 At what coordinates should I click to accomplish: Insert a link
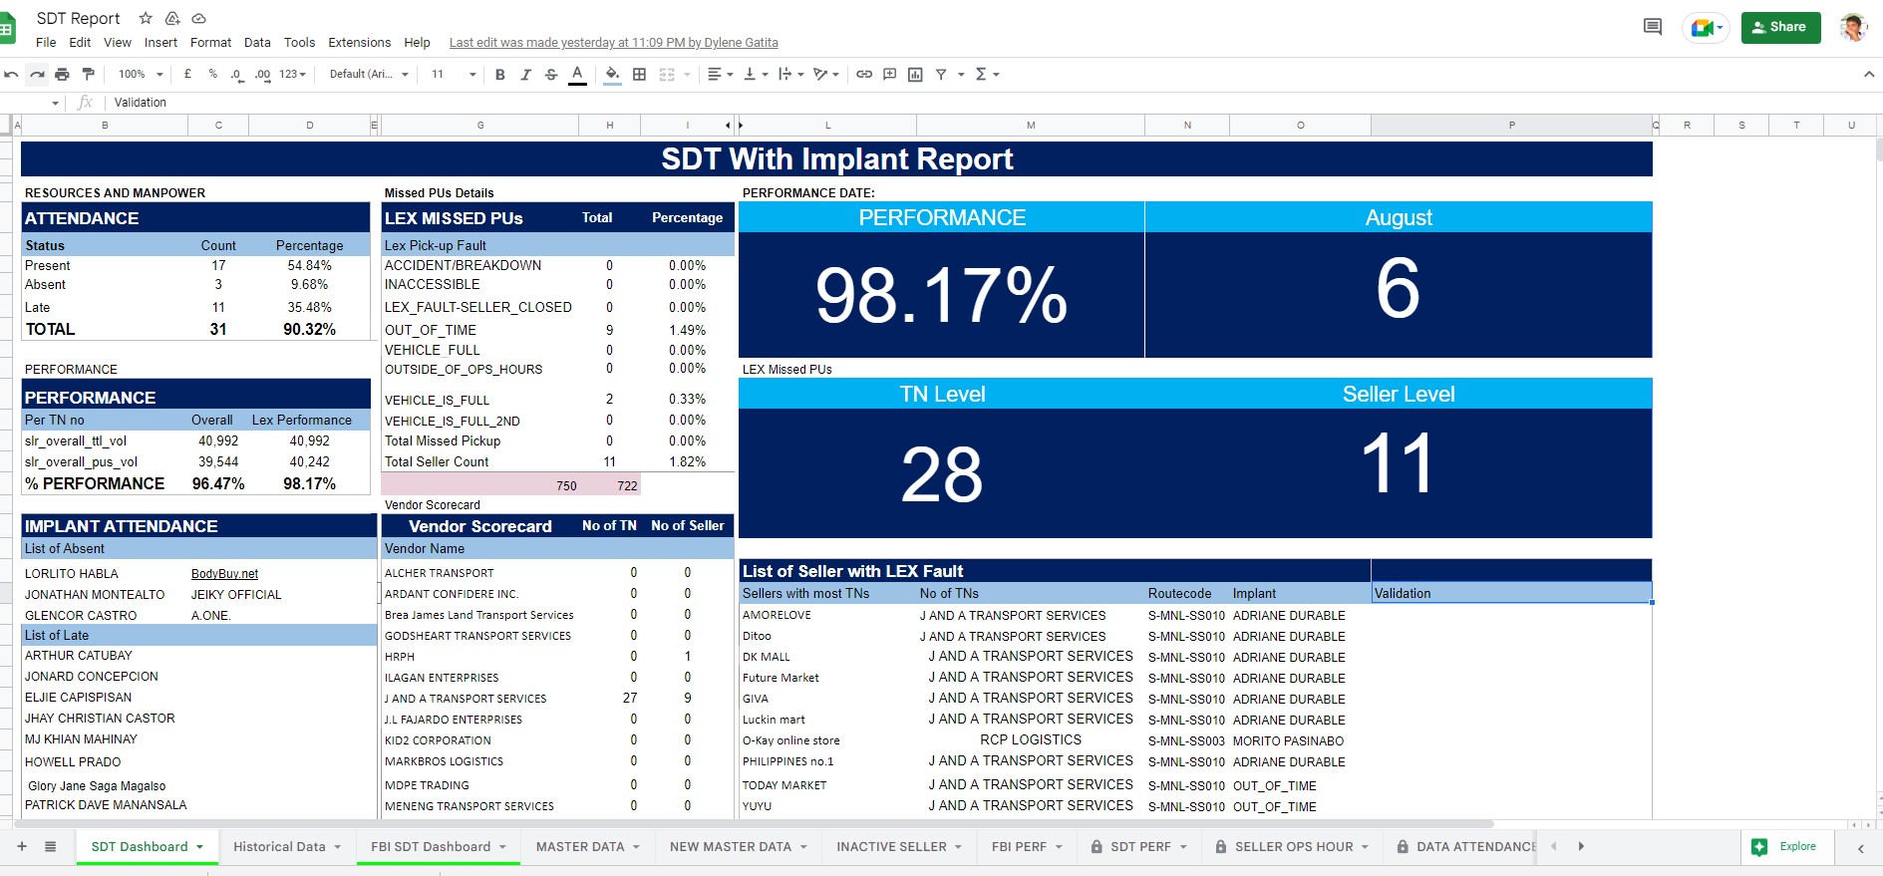[x=864, y=74]
